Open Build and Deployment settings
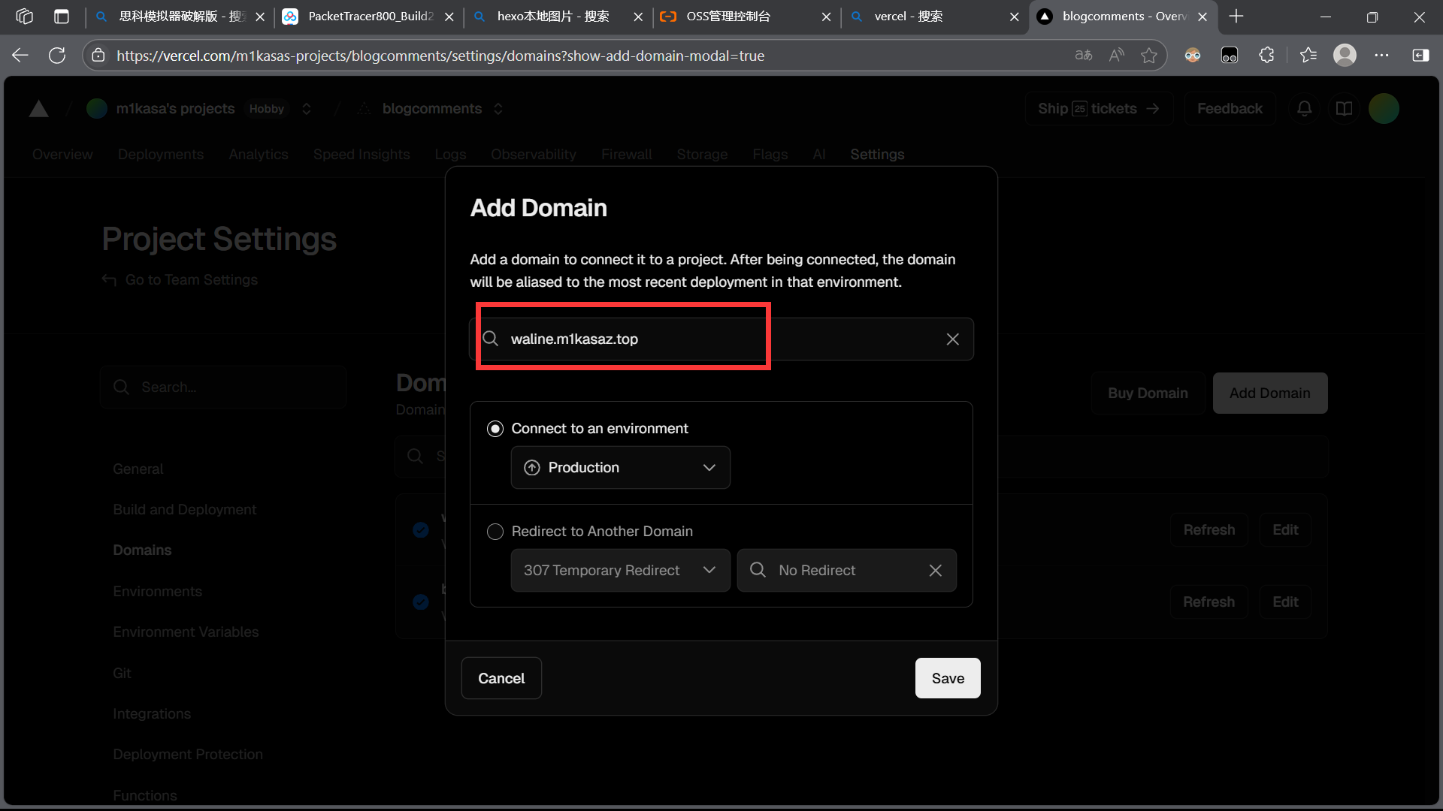The height and width of the screenshot is (811, 1443). coord(184,510)
